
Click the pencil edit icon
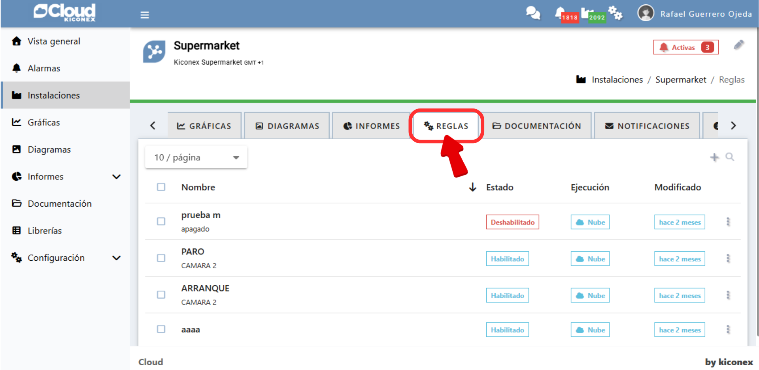(x=738, y=45)
